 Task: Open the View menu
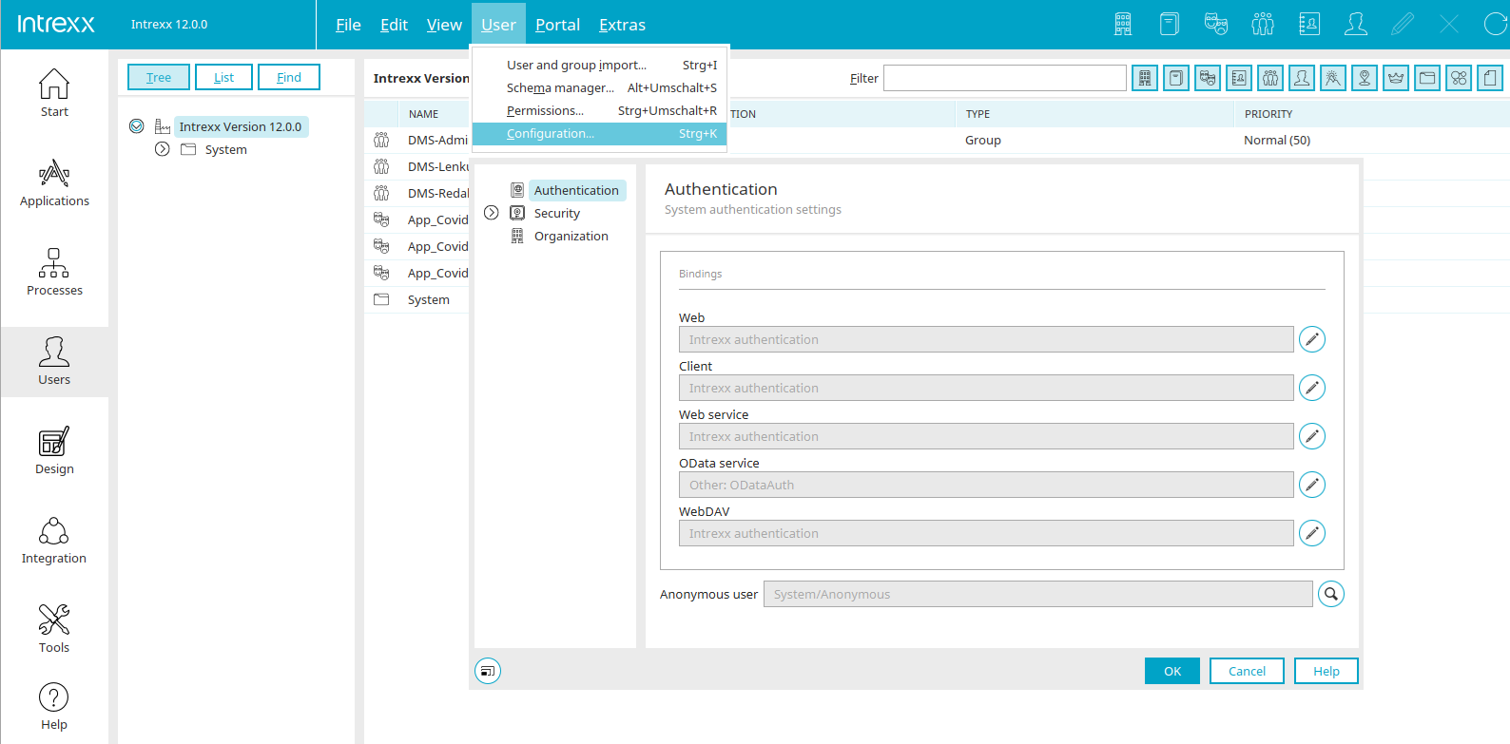(x=444, y=25)
